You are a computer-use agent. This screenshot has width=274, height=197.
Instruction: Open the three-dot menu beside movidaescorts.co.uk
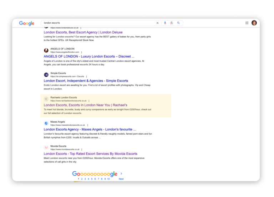click(82, 149)
